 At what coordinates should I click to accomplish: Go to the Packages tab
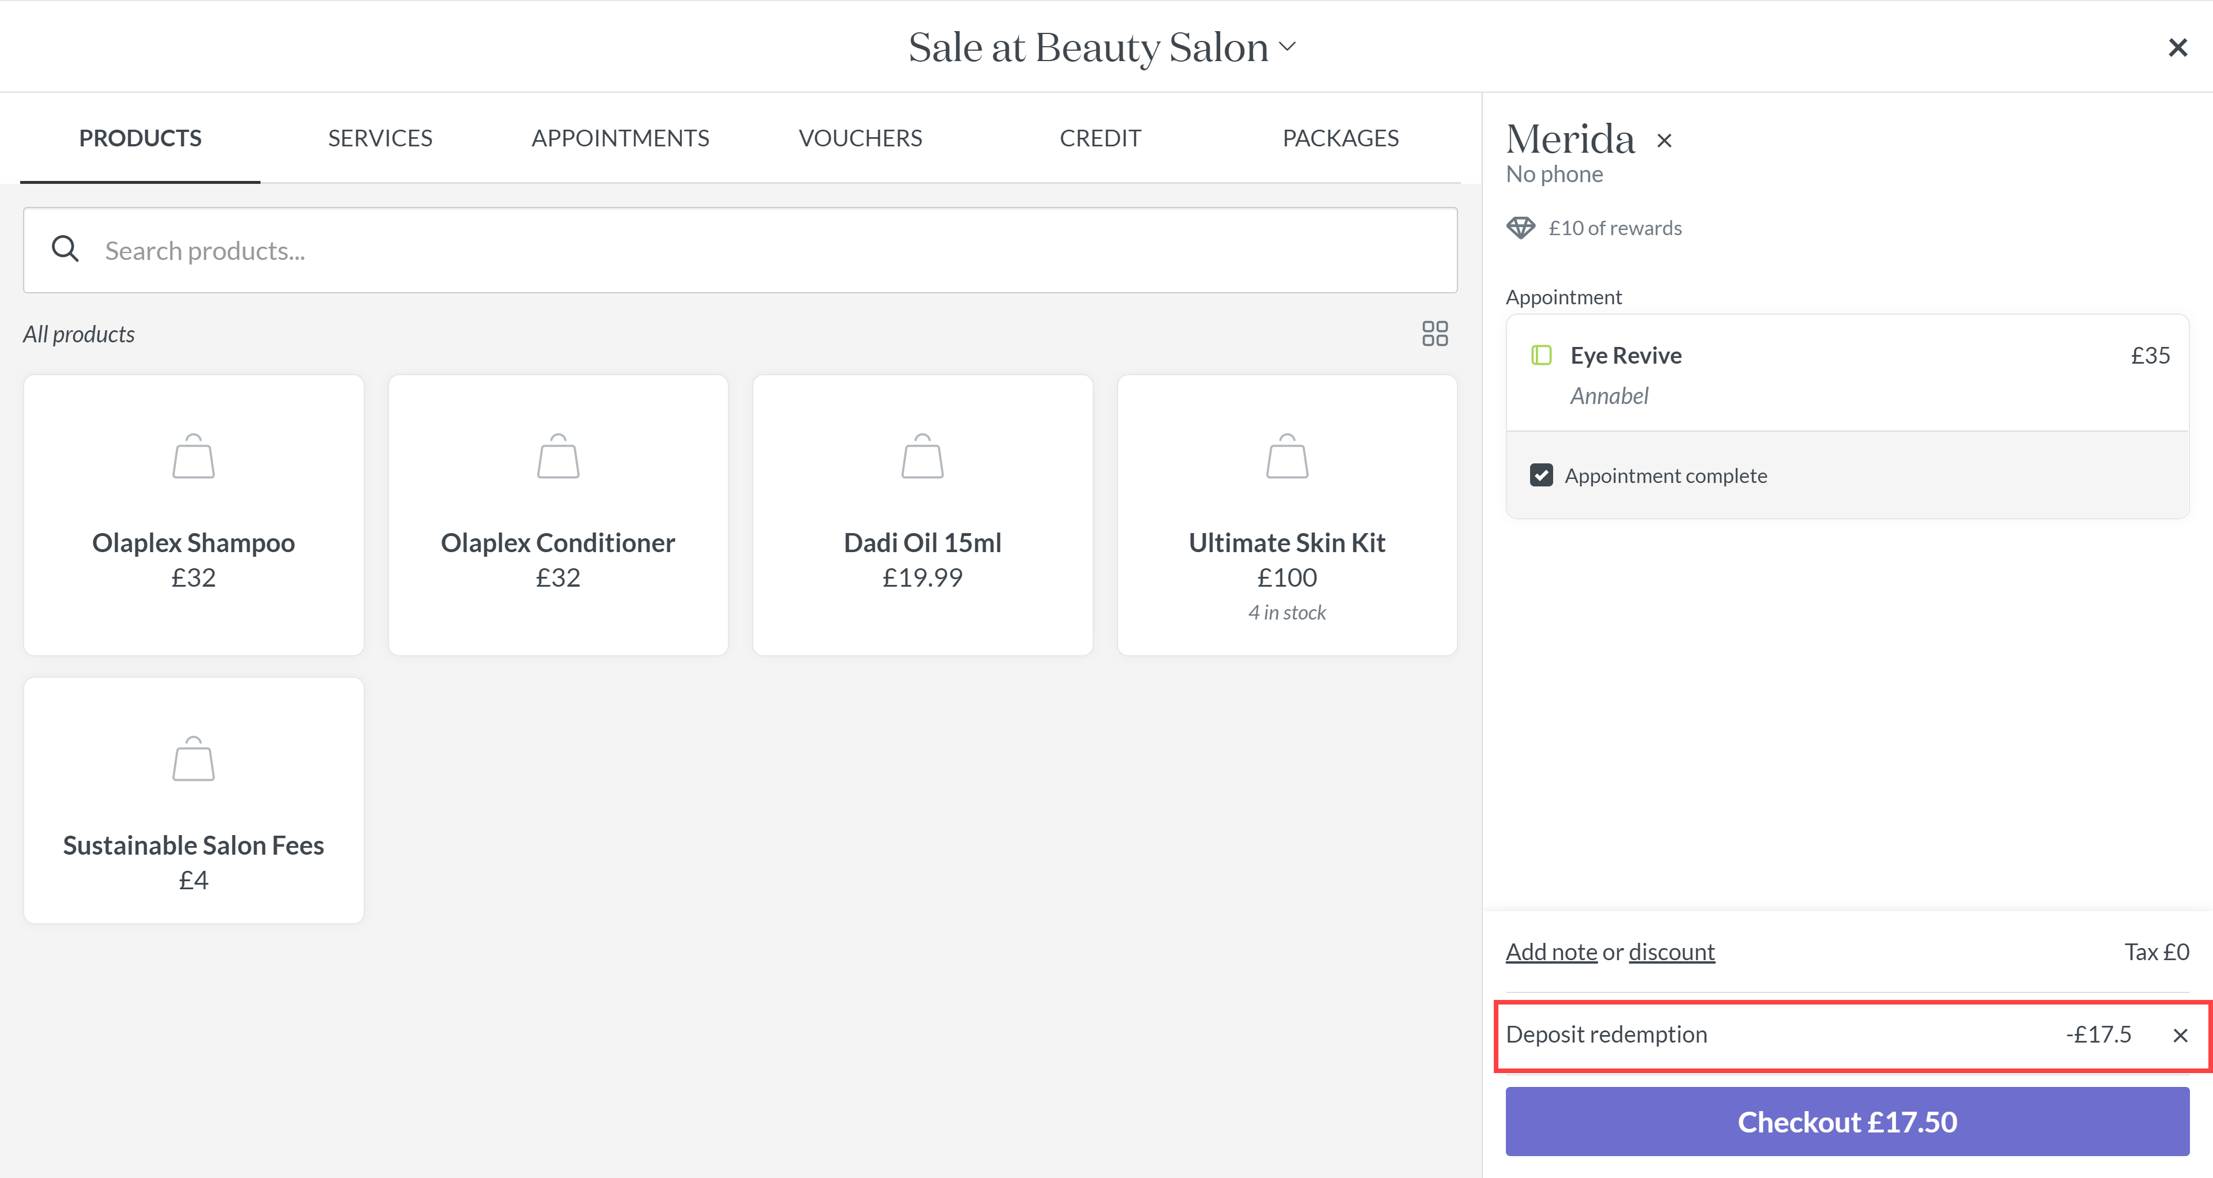pos(1339,138)
